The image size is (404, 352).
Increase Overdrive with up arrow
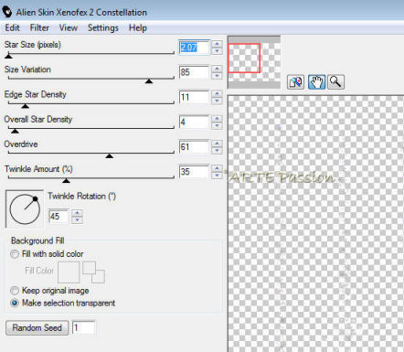[x=217, y=144]
